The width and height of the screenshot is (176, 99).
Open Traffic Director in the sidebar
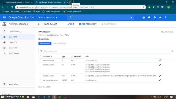(15, 53)
